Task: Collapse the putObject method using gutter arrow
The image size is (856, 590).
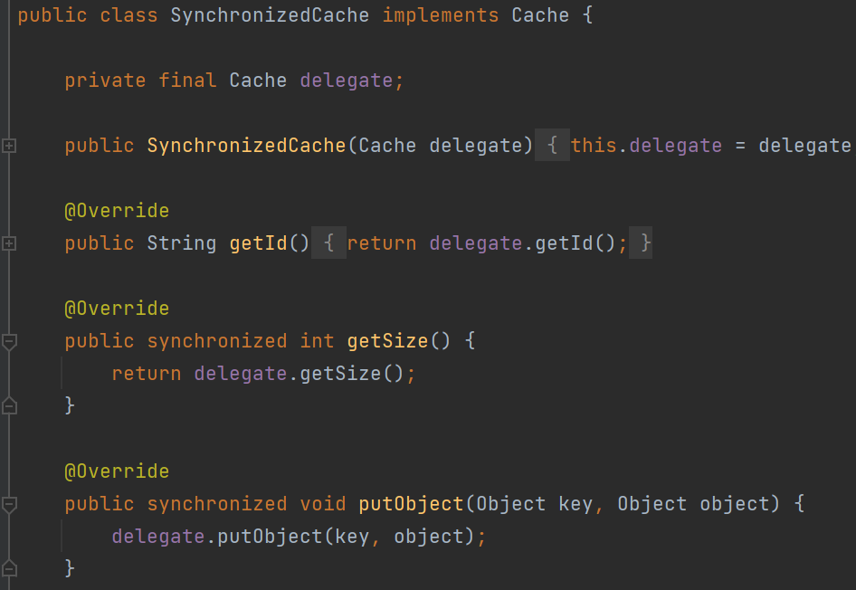Action: [x=9, y=504]
